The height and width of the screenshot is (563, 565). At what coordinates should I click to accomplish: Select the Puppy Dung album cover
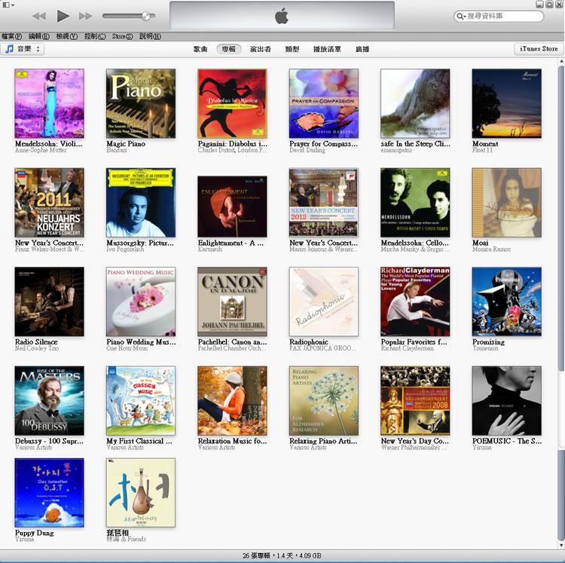50,493
